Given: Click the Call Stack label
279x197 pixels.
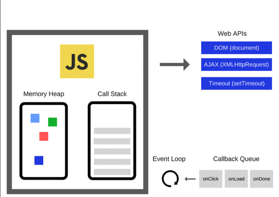Looking at the screenshot, I should 112,94.
